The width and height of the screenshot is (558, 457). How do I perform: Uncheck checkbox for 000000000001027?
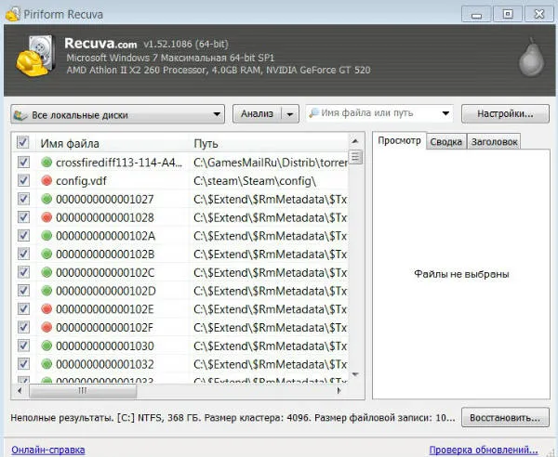(x=23, y=199)
